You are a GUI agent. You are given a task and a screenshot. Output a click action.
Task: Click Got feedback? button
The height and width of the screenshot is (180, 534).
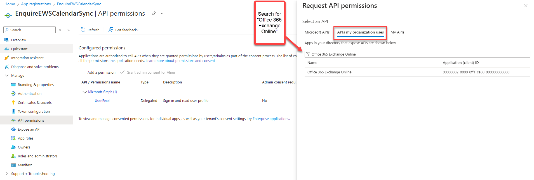pos(123,30)
